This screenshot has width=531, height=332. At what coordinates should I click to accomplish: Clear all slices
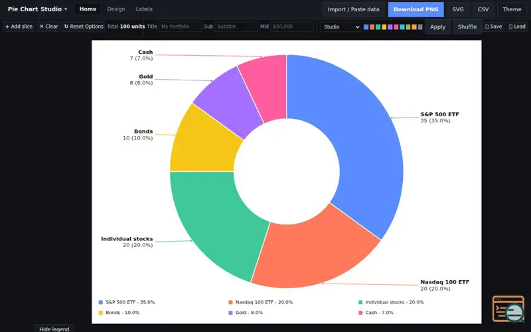(48, 27)
